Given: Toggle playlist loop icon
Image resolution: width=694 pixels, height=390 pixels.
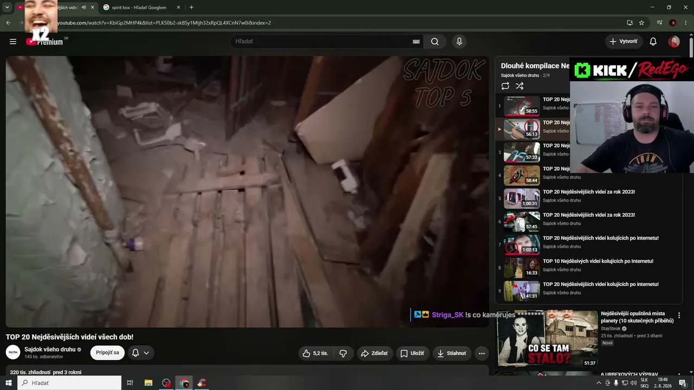Looking at the screenshot, I should coord(505,86).
